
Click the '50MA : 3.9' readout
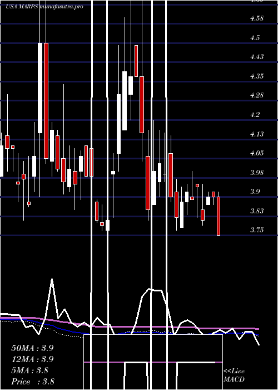coord(32,348)
